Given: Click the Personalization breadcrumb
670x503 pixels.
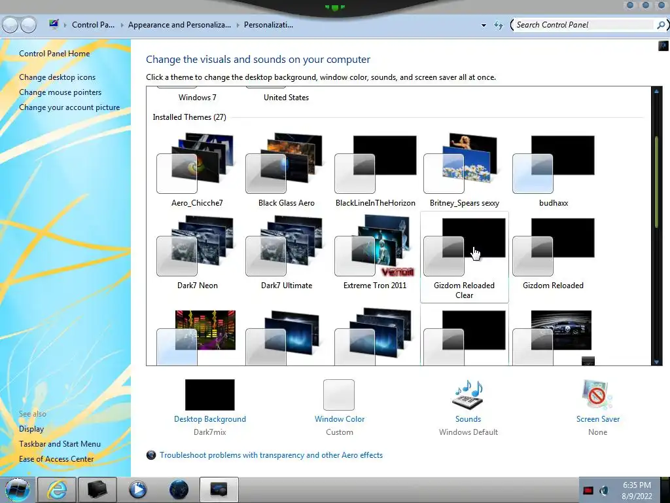Looking at the screenshot, I should (268, 25).
